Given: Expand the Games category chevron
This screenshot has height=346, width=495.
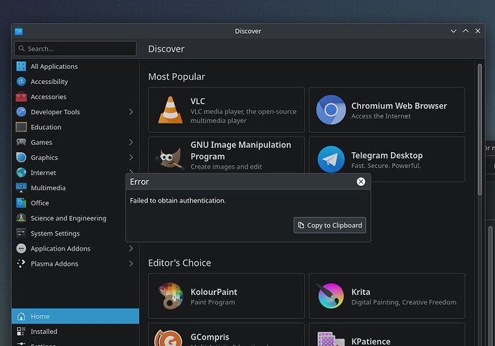Looking at the screenshot, I should tap(131, 142).
